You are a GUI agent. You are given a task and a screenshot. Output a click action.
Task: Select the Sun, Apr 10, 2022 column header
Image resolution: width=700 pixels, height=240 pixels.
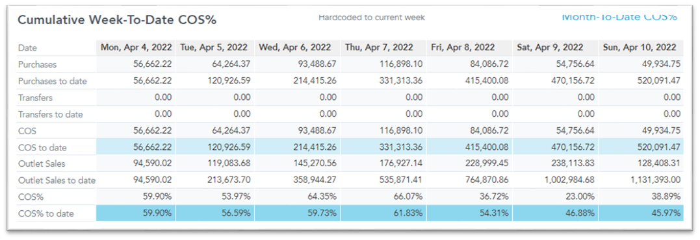click(641, 47)
